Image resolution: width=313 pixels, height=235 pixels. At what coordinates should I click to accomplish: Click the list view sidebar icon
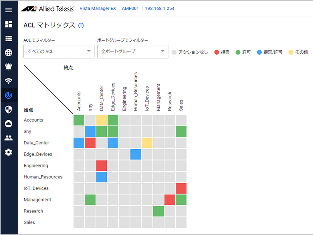(8, 38)
